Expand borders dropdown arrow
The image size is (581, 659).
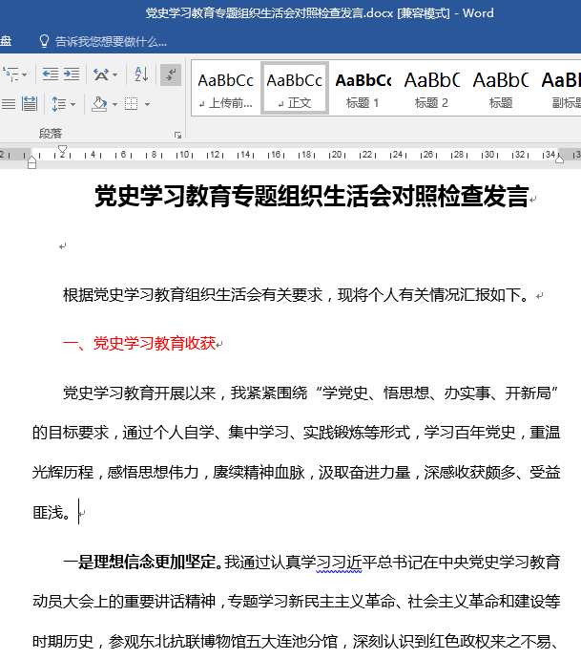click(147, 104)
